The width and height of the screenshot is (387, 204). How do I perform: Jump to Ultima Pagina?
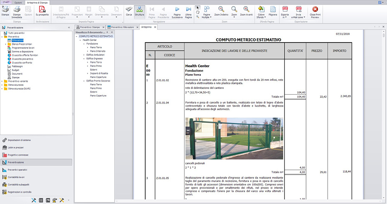point(188,12)
